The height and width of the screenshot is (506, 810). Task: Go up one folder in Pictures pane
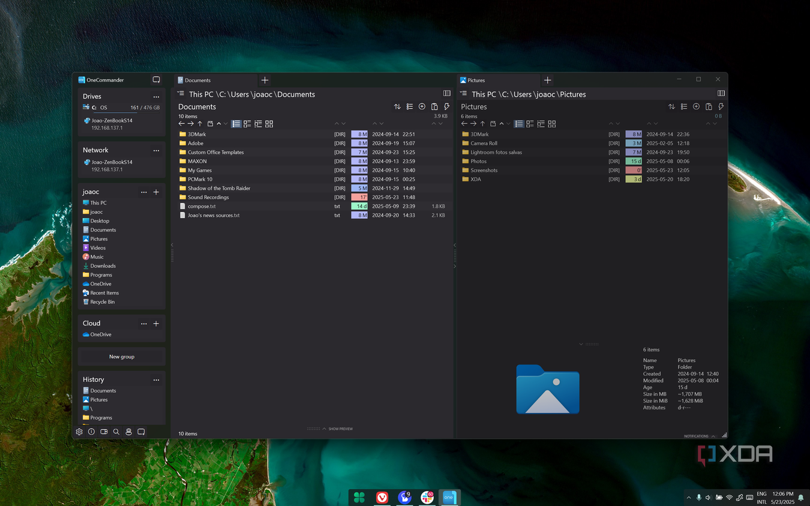[482, 124]
